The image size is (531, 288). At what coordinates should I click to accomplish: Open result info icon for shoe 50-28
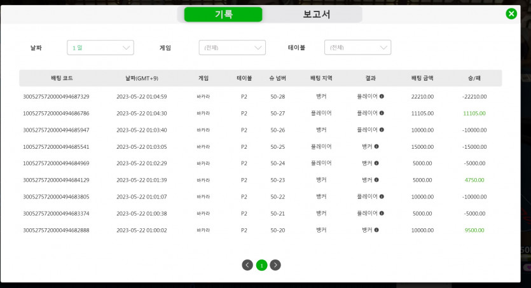coord(382,97)
